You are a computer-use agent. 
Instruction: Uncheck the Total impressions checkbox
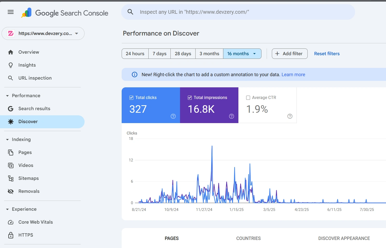(190, 98)
